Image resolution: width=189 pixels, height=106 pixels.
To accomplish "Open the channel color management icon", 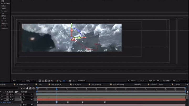I will 57,81.
